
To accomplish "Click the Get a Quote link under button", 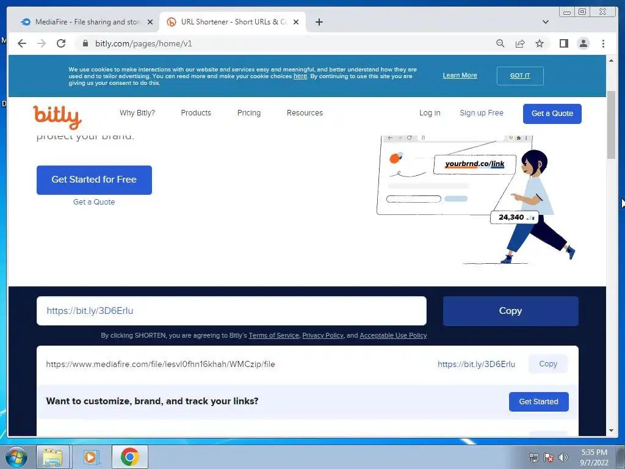I will [x=94, y=202].
